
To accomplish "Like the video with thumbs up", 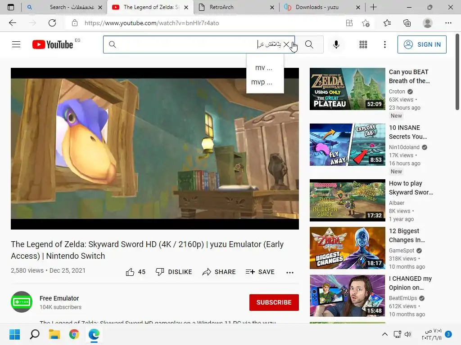I will pos(136,272).
